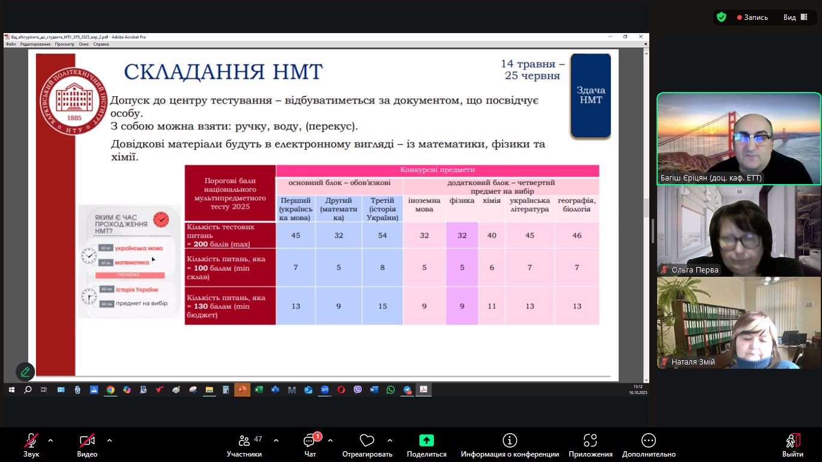822x462 pixels.
Task: Open Visio from the taskbar
Action: point(275,390)
